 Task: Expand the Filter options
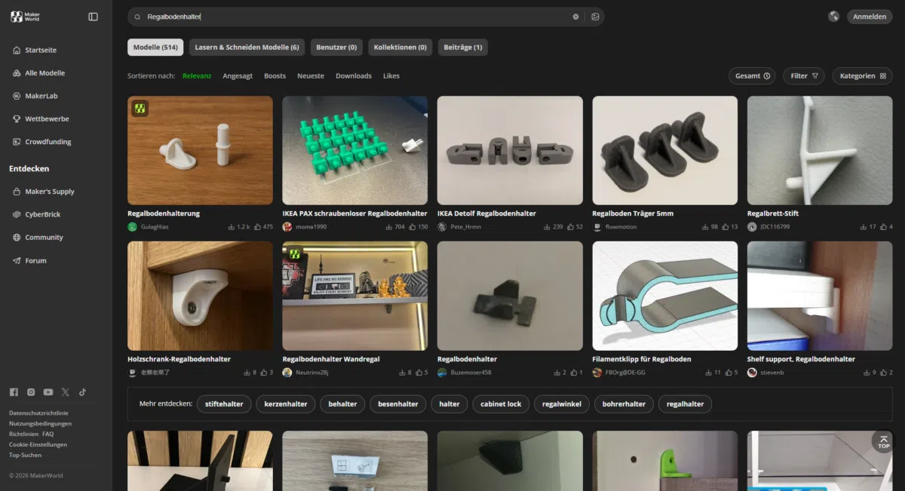804,76
